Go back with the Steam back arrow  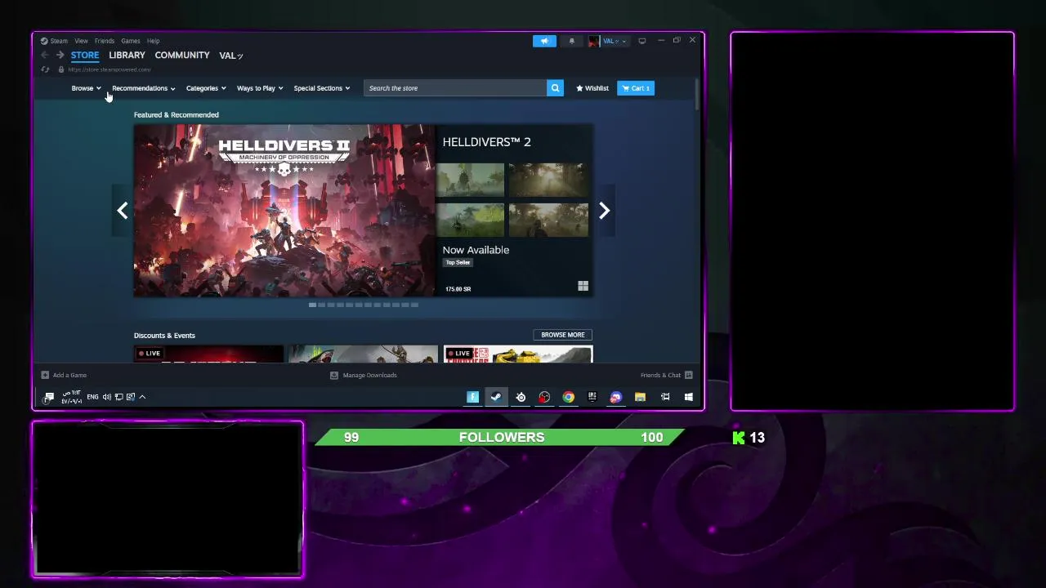[x=44, y=56]
